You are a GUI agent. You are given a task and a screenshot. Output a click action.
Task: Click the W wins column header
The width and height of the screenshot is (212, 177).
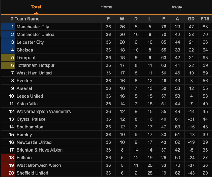122,19
